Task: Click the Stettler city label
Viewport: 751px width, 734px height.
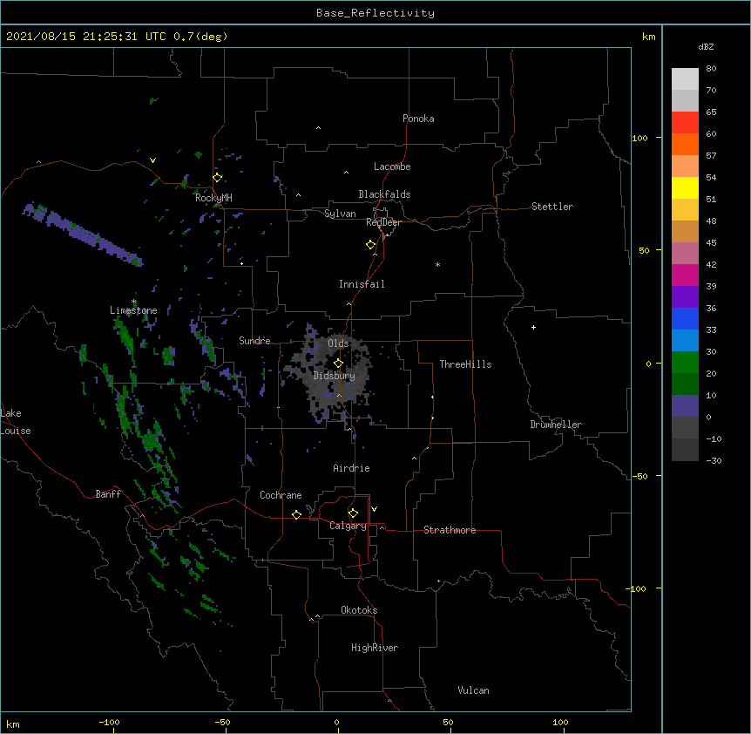Action: click(x=552, y=207)
